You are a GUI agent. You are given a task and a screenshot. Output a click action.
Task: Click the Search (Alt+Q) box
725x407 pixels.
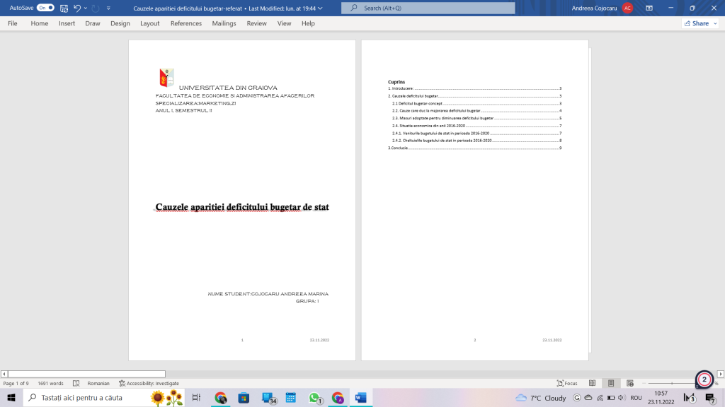click(x=428, y=8)
